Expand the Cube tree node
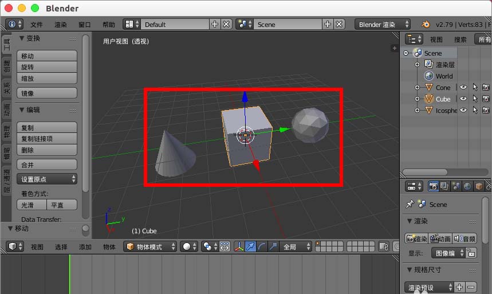 coord(417,99)
